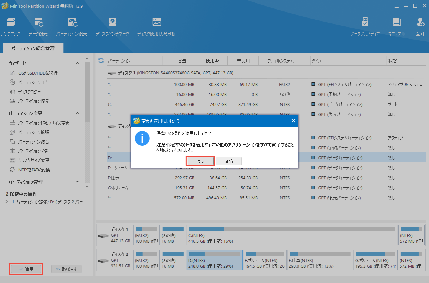
Task: Switch to パーティション総合管理 tab
Action: pyautogui.click(x=33, y=48)
